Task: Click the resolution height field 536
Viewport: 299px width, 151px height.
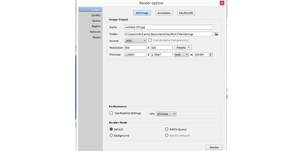Action: [x=162, y=48]
